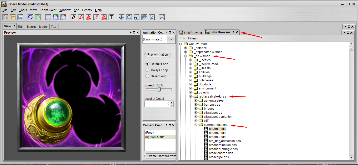Expand the _deprecated.w3mod folder
The width and height of the screenshot is (358, 165).
pos(185,52)
